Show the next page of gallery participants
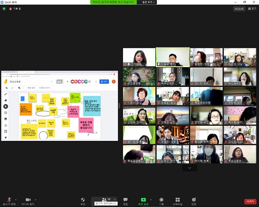 click(x=190, y=168)
